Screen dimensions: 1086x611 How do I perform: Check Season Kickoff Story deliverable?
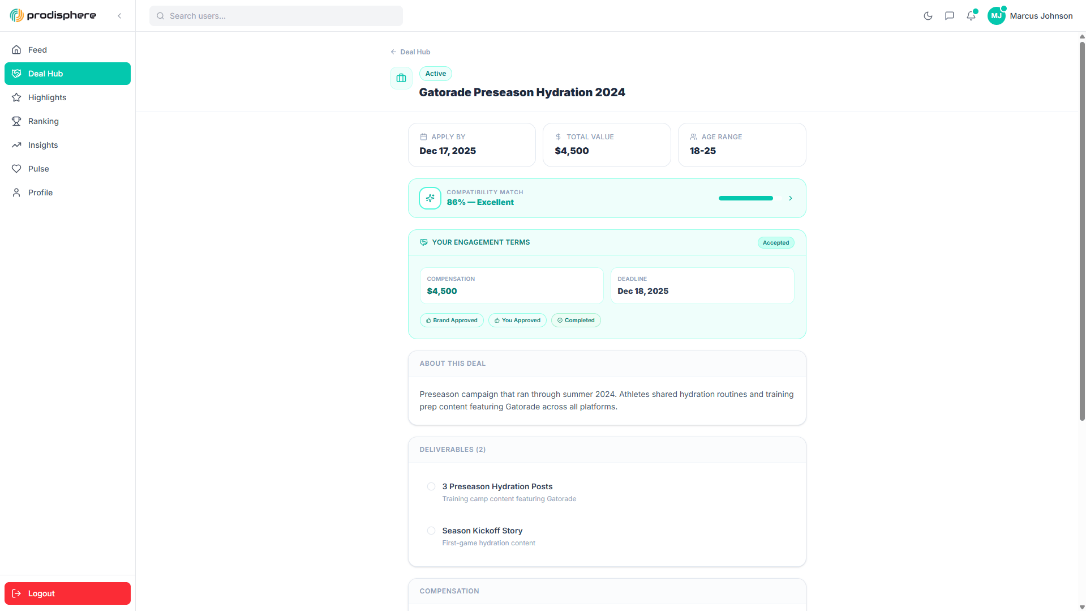[431, 531]
